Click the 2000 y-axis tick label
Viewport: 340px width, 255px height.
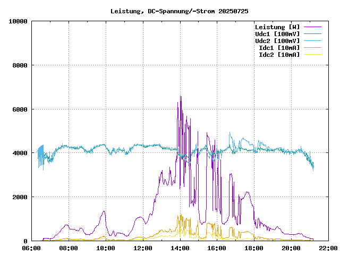pyautogui.click(x=20, y=197)
